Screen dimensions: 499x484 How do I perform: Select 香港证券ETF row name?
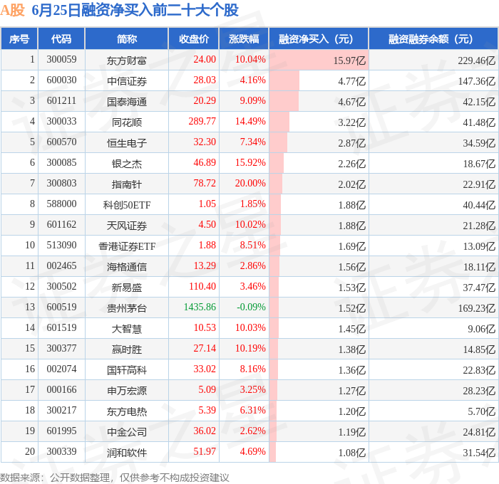(127, 246)
